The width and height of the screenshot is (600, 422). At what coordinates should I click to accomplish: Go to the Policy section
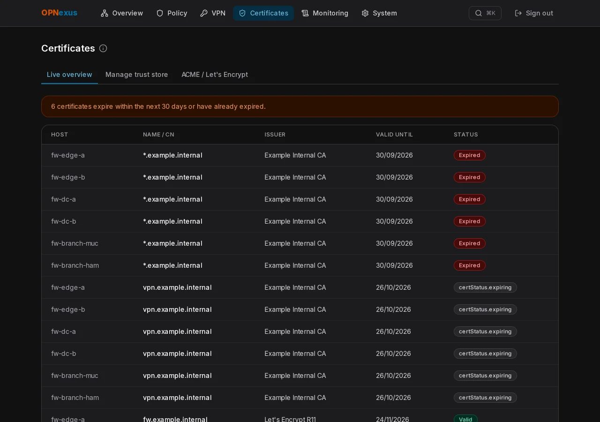172,13
